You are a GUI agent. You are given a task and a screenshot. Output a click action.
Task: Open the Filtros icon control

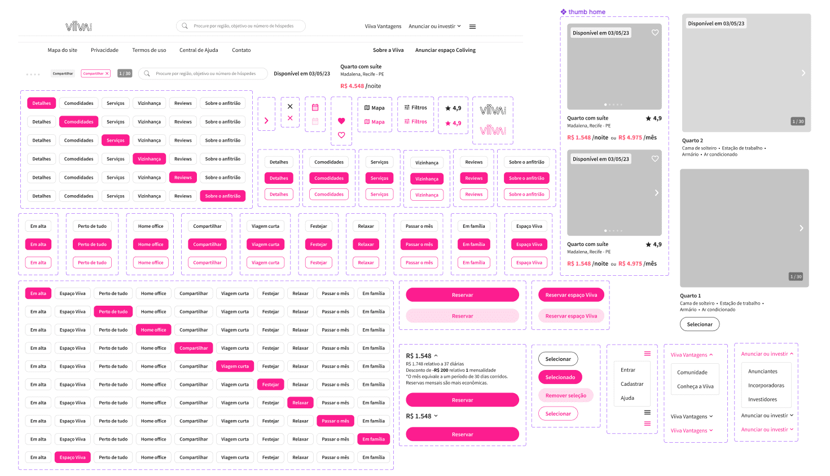pyautogui.click(x=415, y=107)
